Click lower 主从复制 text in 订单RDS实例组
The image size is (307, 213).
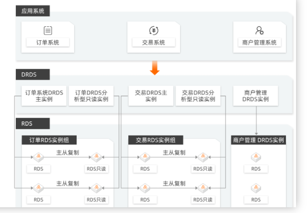pyautogui.click(x=68, y=183)
